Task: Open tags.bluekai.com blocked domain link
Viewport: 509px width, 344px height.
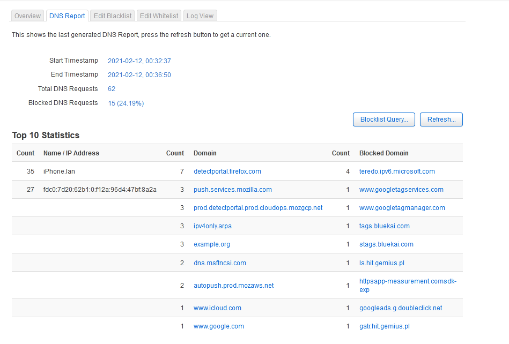Action: click(x=385, y=226)
